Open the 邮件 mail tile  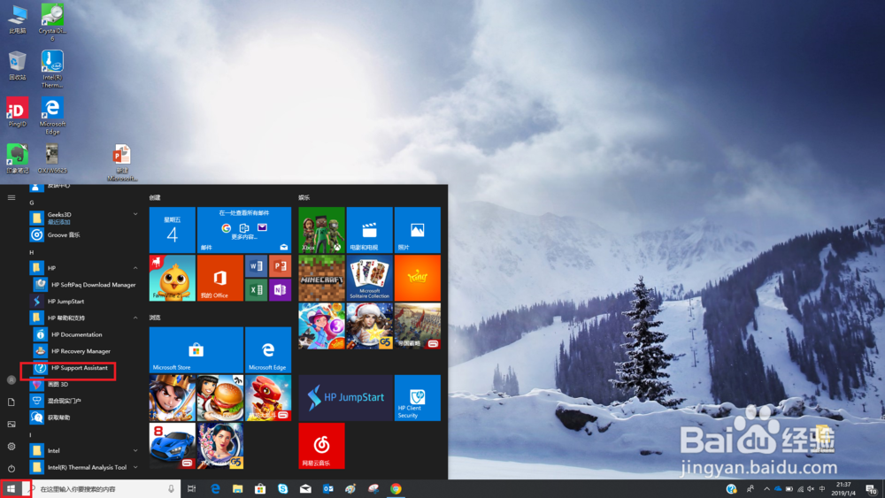[x=244, y=230]
